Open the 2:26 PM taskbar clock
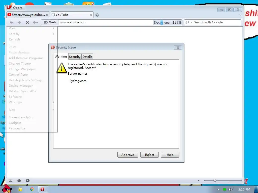Viewport: 258px width, 193px height. point(244,189)
